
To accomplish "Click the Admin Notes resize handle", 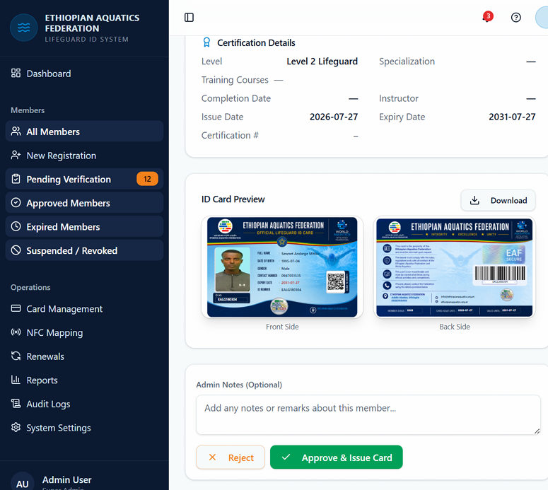I will [537, 431].
